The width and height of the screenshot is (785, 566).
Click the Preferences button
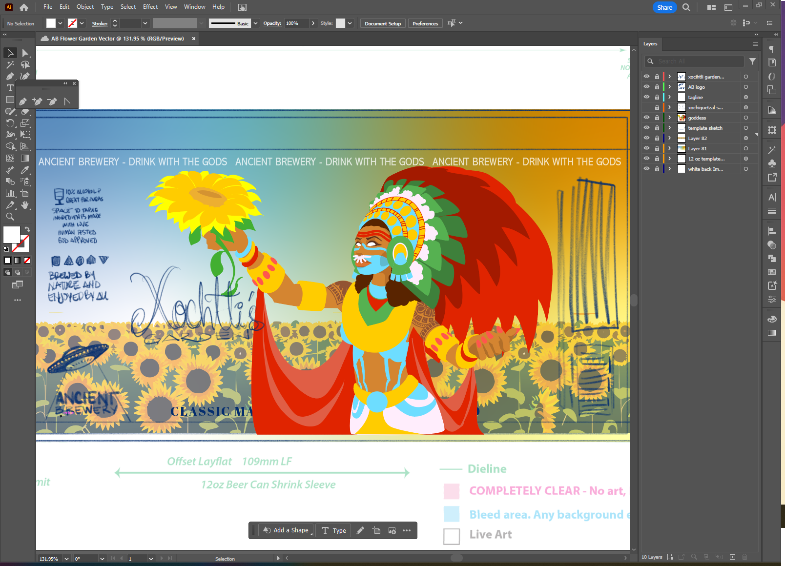(425, 23)
